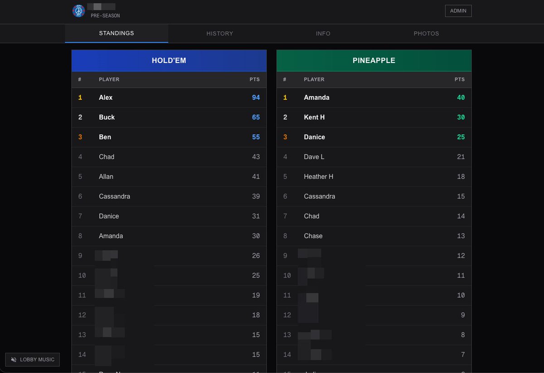544x373 pixels.
Task: Select Cassandra in the Pineapple standings
Action: [374, 196]
